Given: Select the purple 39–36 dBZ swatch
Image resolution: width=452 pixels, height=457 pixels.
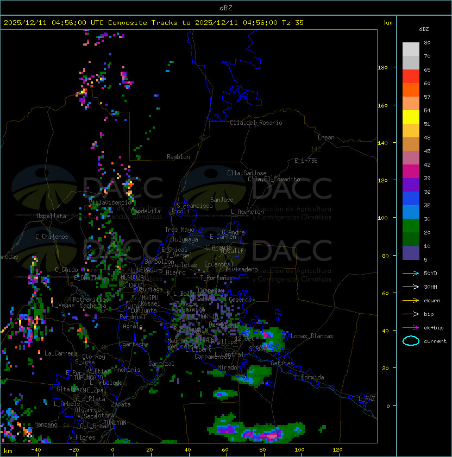Looking at the screenshot, I should click(411, 185).
